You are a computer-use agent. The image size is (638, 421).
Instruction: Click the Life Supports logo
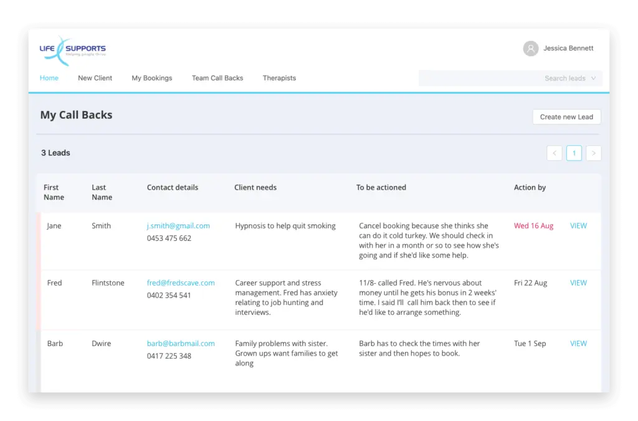(72, 51)
